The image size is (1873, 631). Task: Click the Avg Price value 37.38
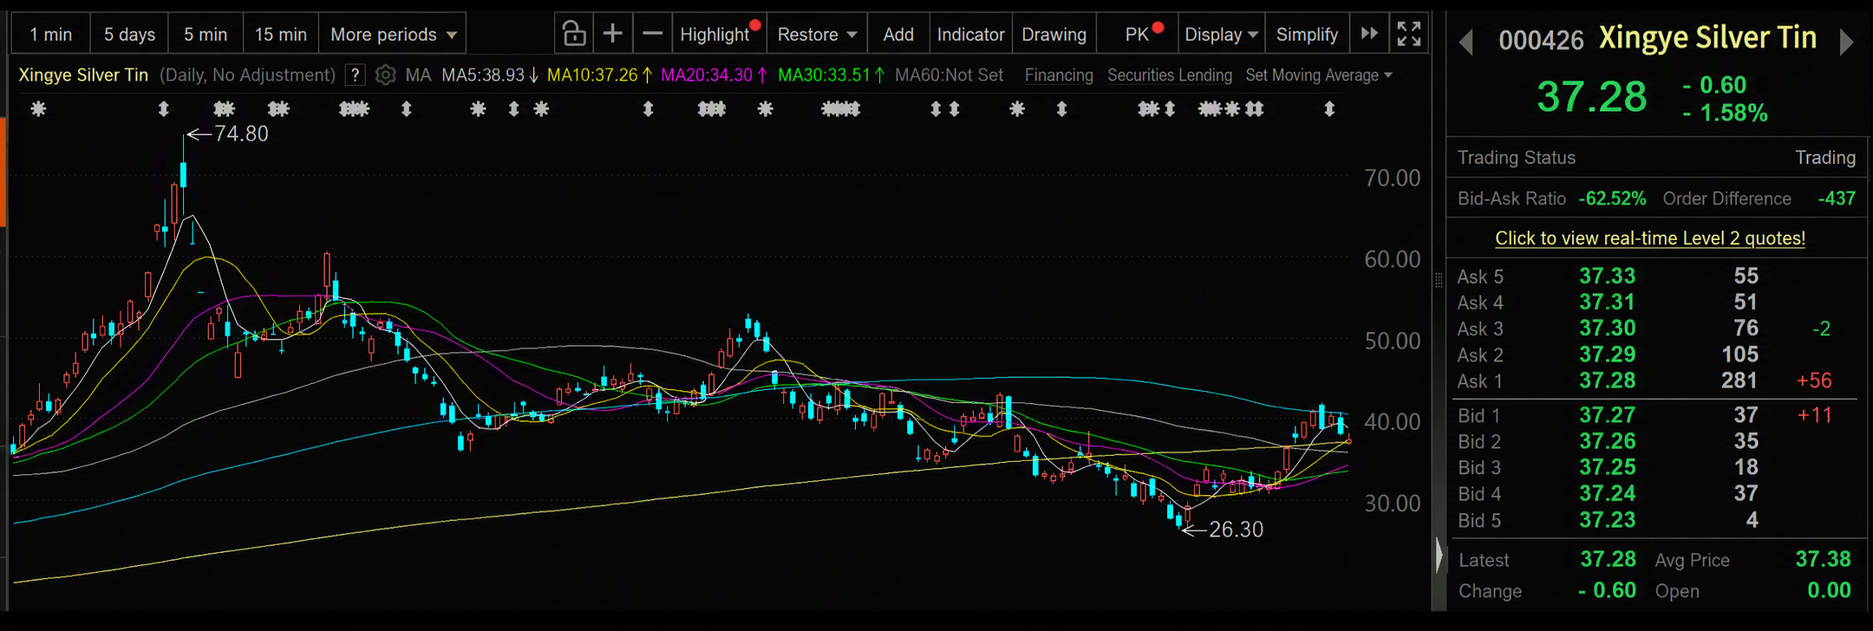(x=1823, y=560)
